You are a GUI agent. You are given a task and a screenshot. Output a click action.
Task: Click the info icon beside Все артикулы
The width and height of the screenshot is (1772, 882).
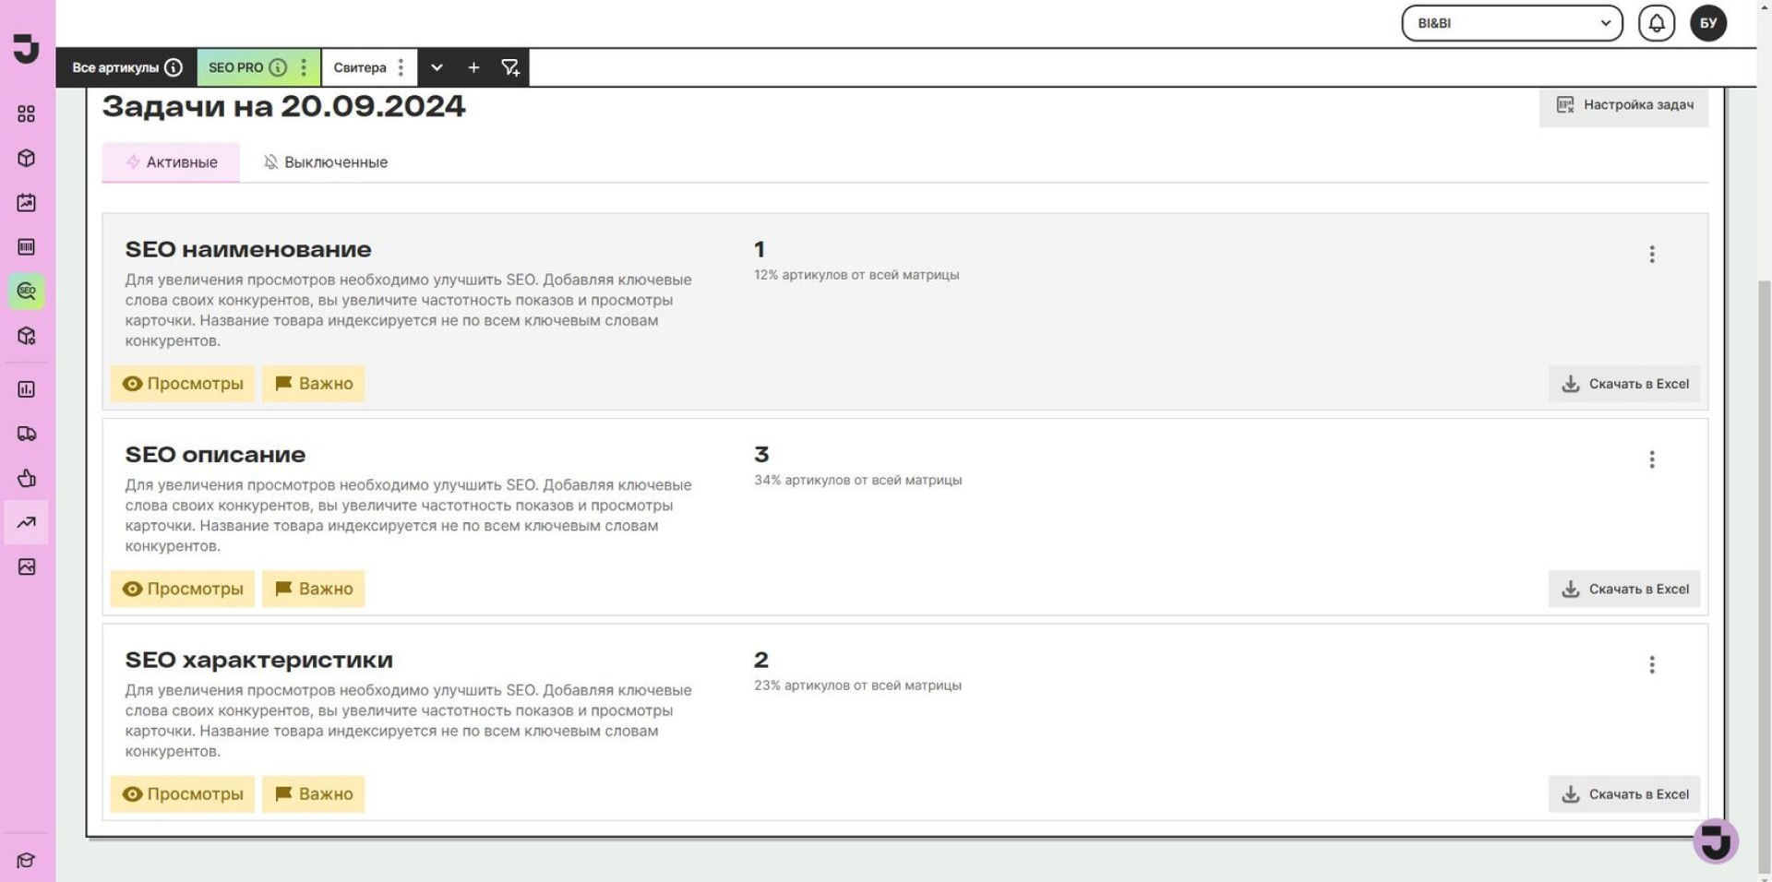pos(174,67)
